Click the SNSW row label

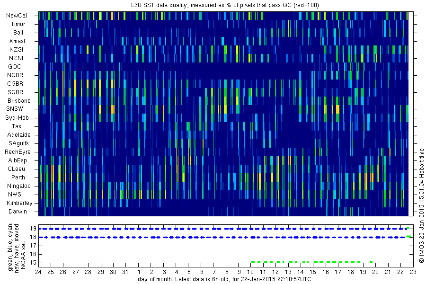(x=15, y=109)
